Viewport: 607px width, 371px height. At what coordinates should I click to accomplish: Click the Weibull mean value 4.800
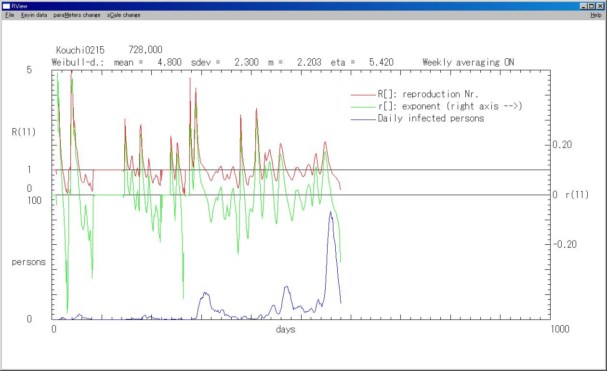coord(170,62)
